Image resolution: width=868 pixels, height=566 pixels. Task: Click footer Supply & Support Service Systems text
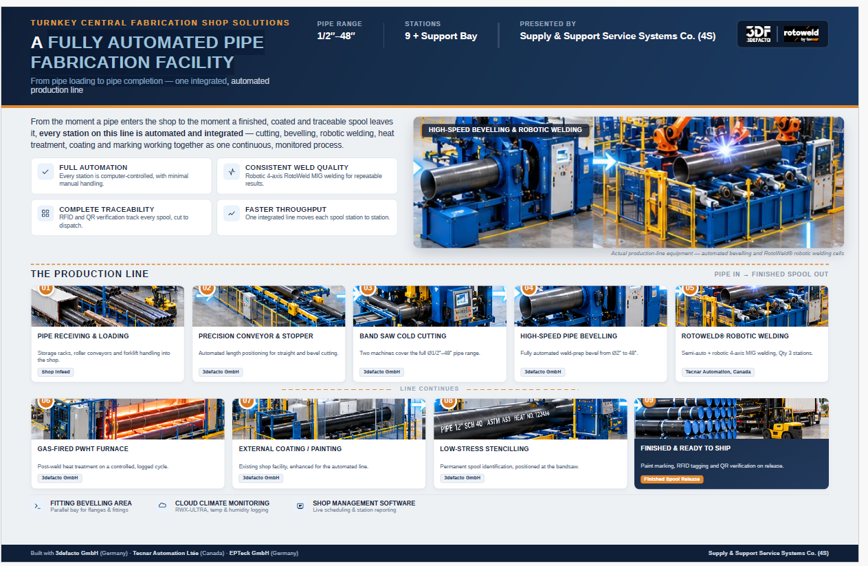point(768,553)
